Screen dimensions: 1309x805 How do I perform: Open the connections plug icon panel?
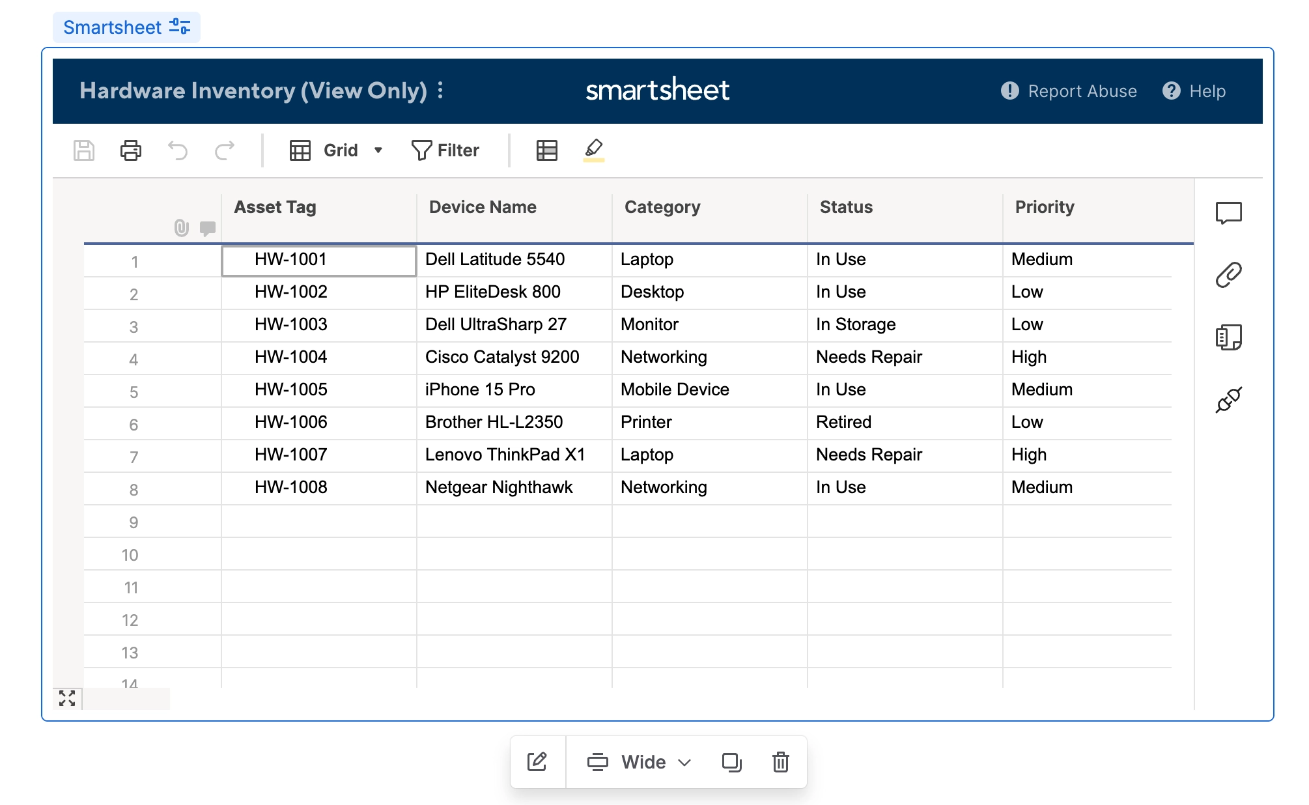point(1229,400)
